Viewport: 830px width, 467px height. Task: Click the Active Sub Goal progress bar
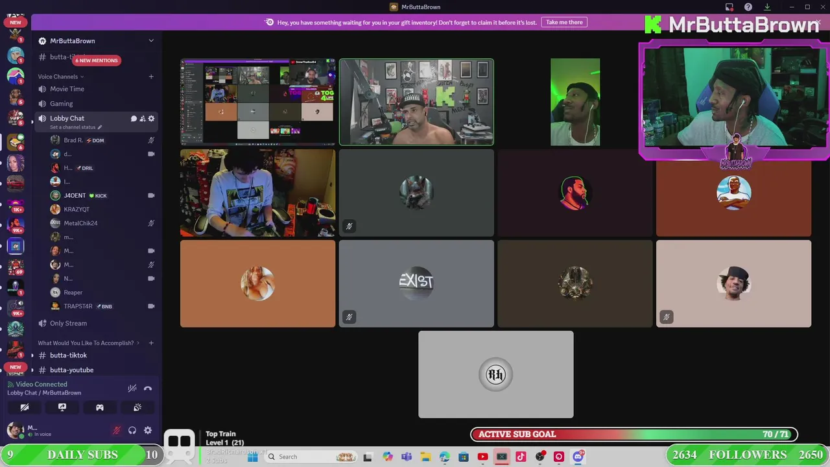click(634, 435)
